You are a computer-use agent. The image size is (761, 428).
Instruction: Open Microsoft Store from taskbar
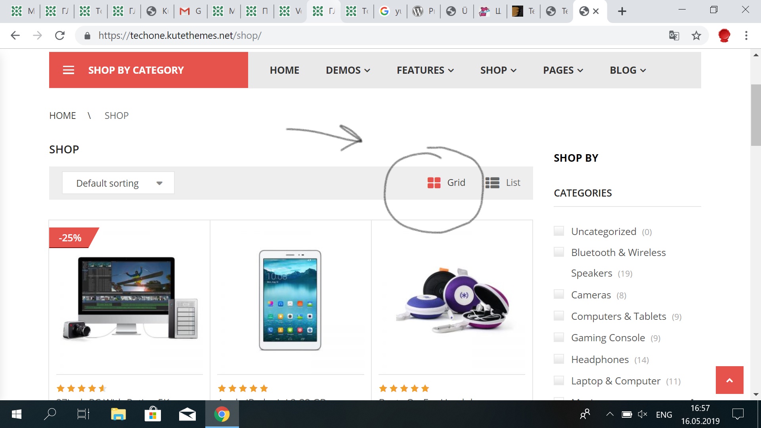click(153, 415)
